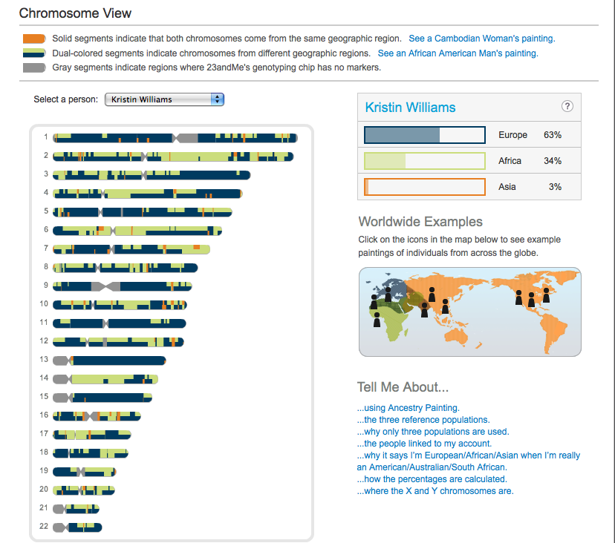Click the Africa 34% percentage bar

click(424, 161)
